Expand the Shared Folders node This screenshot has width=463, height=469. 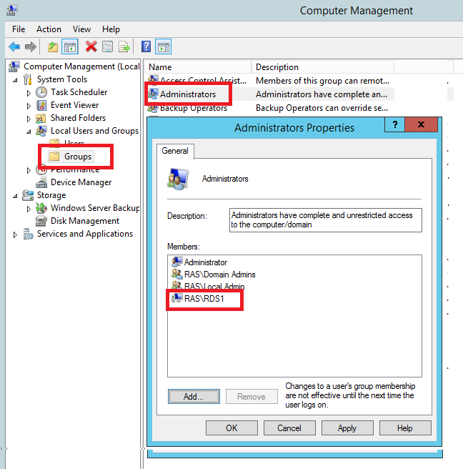[x=29, y=119]
